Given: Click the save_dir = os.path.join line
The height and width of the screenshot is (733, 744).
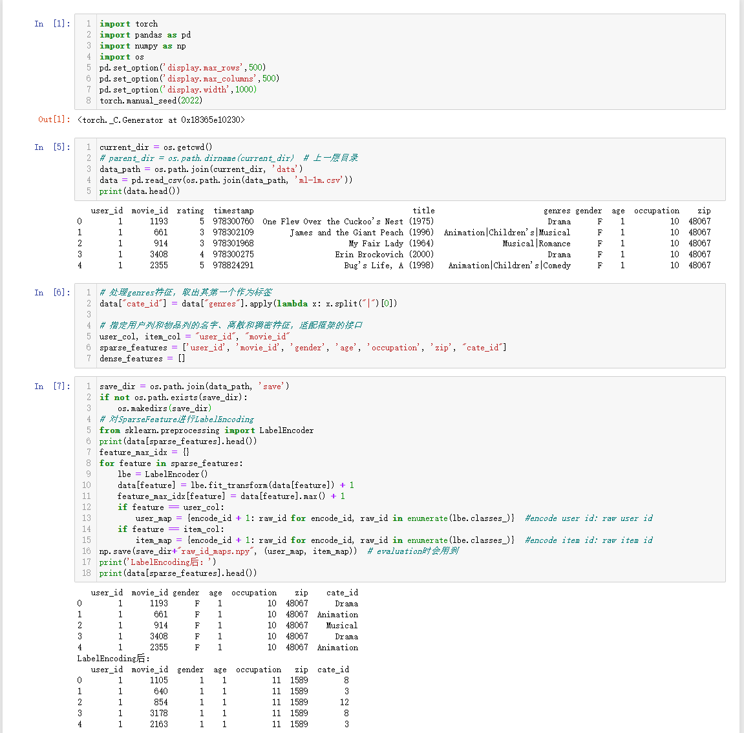Looking at the screenshot, I should pos(194,386).
